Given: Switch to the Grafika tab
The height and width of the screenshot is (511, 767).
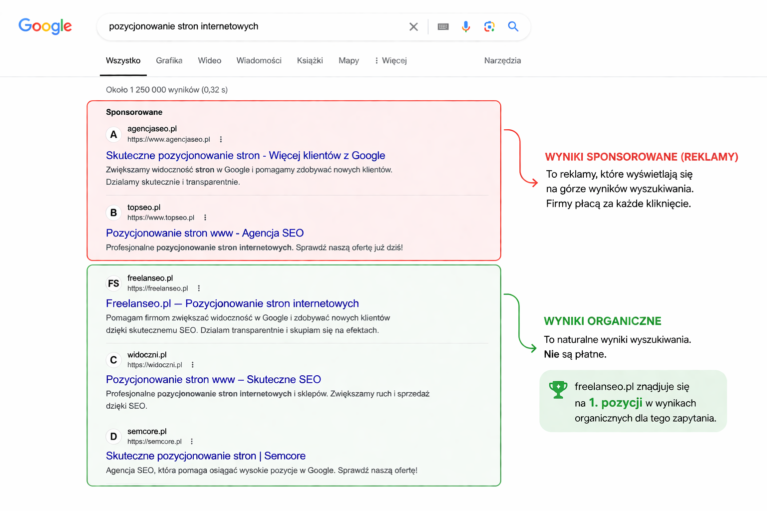Looking at the screenshot, I should click(169, 60).
